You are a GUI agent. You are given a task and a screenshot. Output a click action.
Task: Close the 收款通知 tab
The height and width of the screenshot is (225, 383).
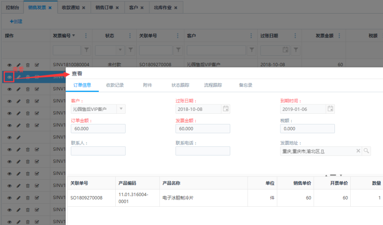83,8
